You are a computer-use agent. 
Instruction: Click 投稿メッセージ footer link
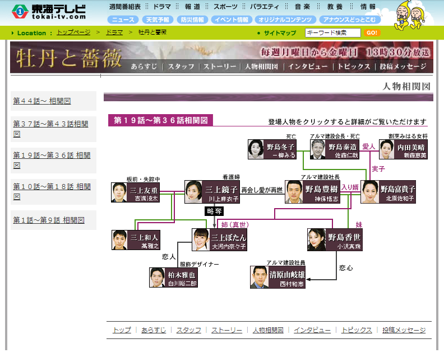click(404, 330)
